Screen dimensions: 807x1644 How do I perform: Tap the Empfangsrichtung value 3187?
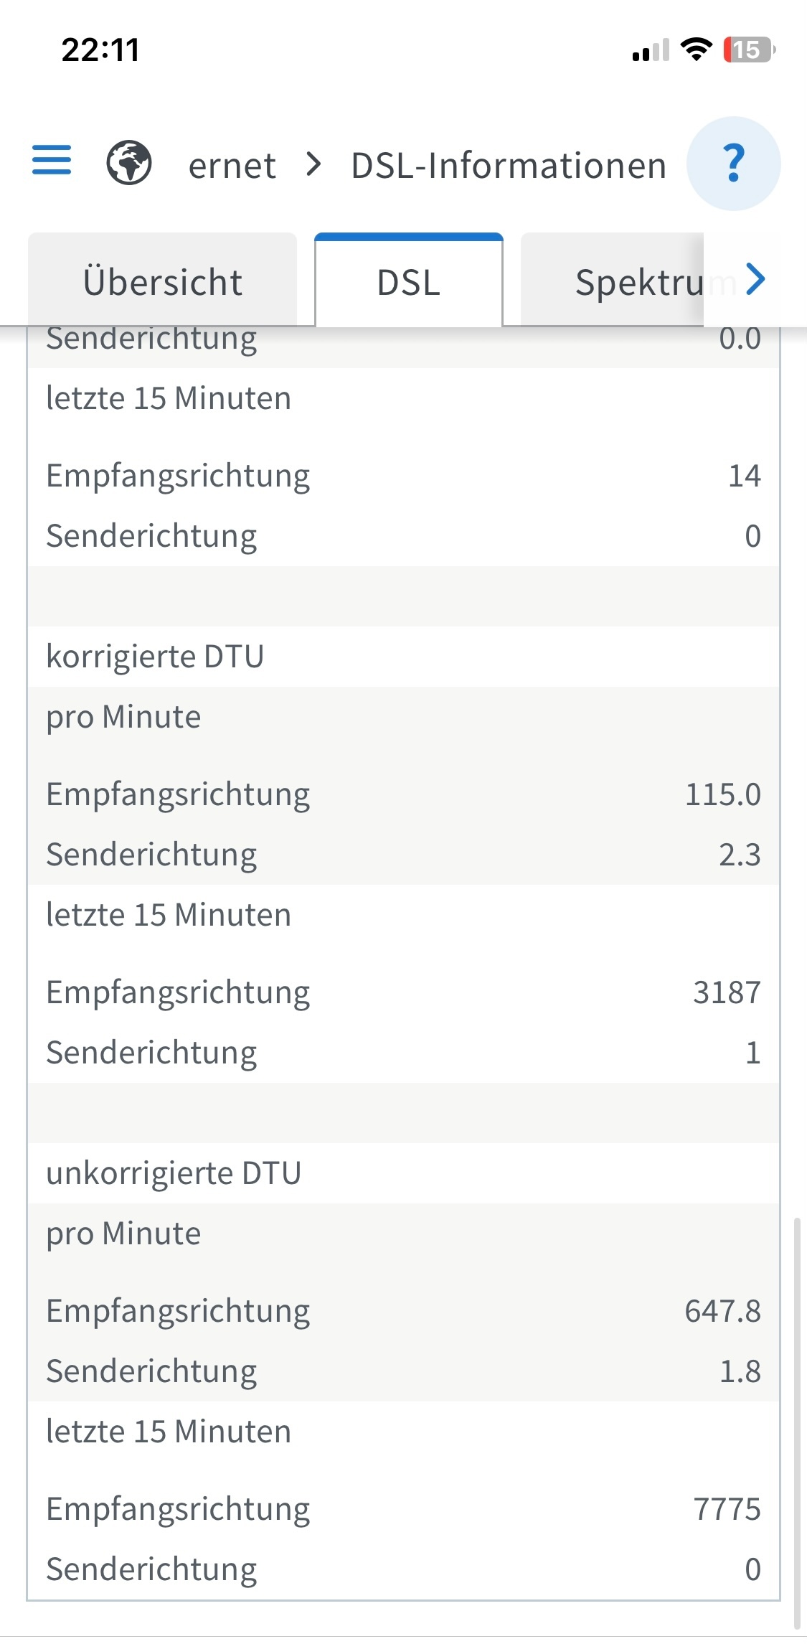click(726, 992)
